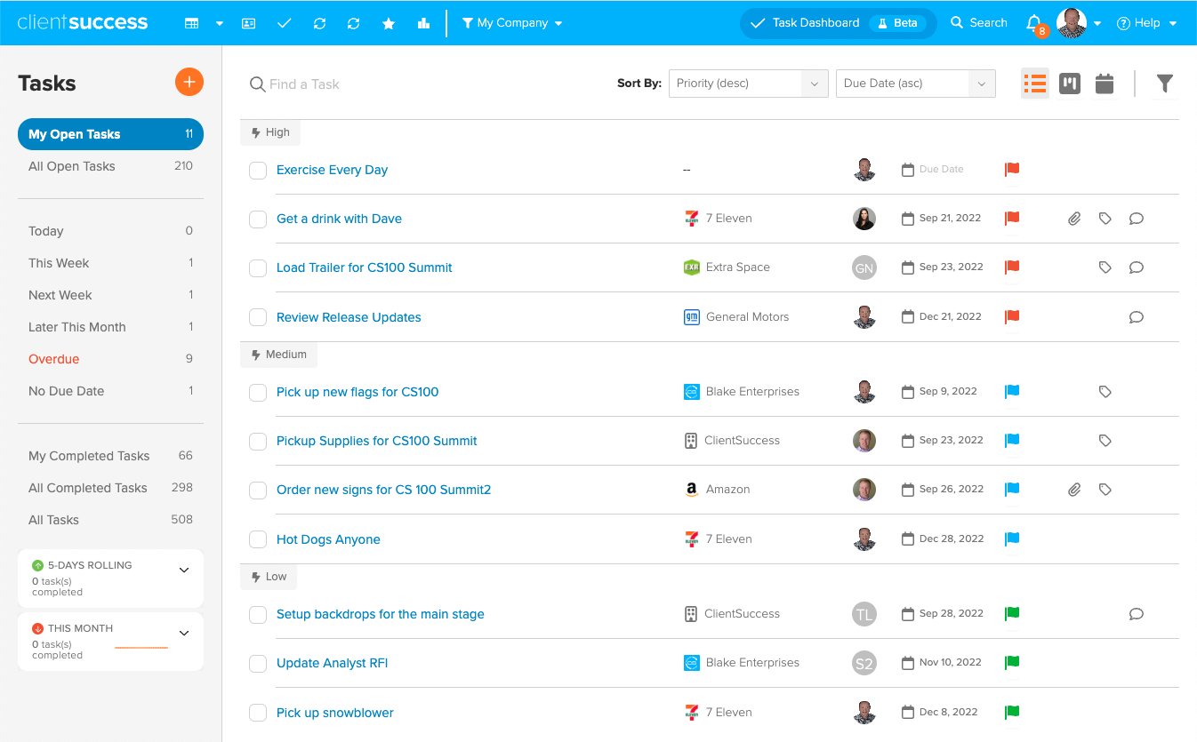Show Later This Month tasks
This screenshot has height=742, width=1197.
[x=110, y=327]
